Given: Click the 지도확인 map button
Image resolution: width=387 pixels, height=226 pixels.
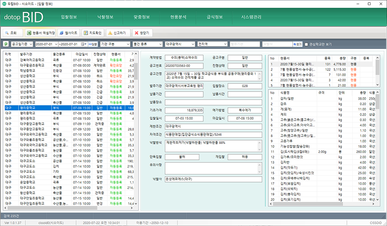Looking at the screenshot, I should click(x=92, y=33).
